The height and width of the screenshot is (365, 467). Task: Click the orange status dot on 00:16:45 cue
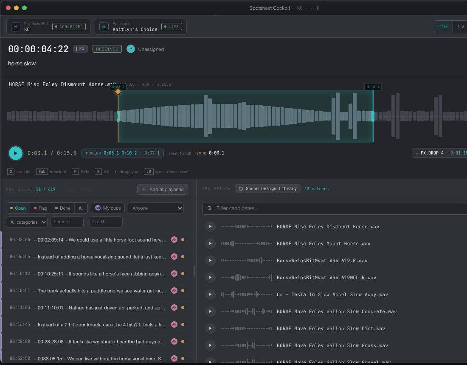(183, 325)
